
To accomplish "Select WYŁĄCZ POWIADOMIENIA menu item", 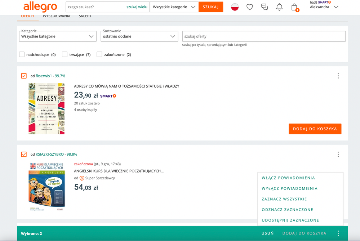I will 289,188.
